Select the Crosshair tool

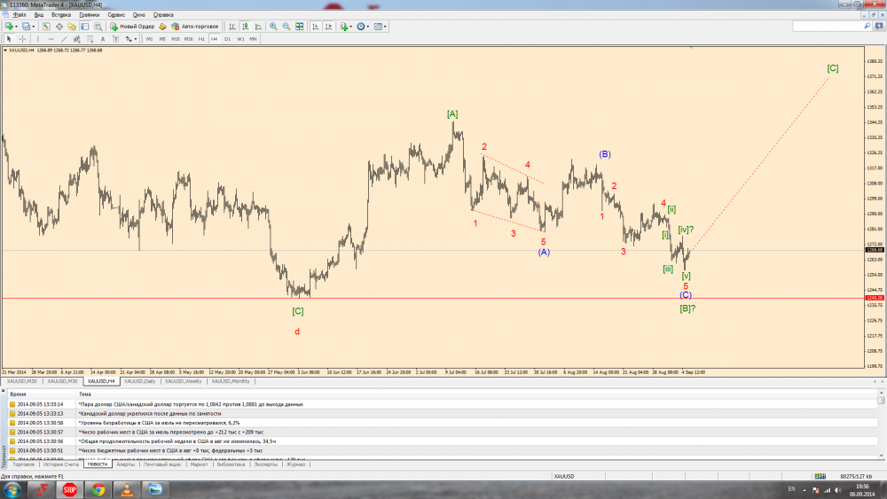click(x=22, y=39)
